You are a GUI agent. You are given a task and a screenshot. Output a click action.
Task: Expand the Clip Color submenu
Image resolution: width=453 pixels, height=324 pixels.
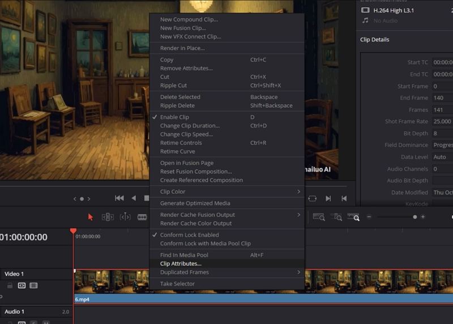click(227, 191)
